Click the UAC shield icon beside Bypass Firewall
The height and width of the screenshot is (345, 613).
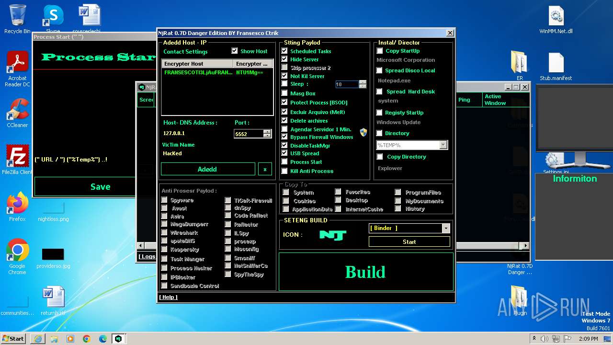pos(363,133)
